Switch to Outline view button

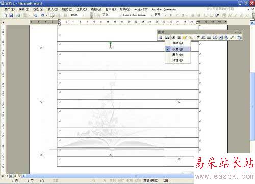pyautogui.click(x=15, y=176)
